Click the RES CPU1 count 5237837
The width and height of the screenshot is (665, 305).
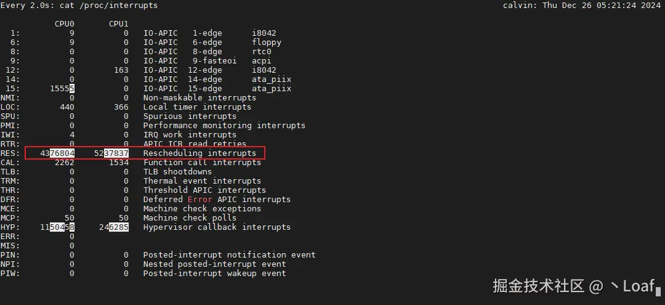[111, 153]
